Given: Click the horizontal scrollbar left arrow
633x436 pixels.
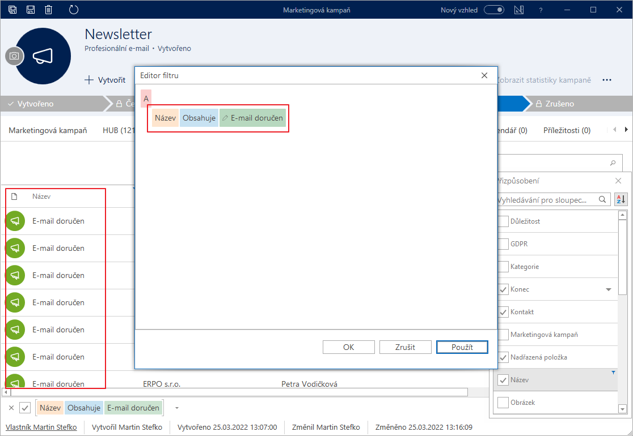Looking at the screenshot, I should click(x=6, y=392).
